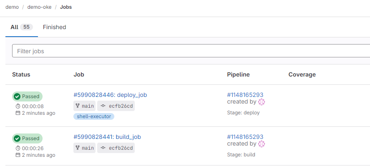Click commit icon in the build_job row
This screenshot has width=370, height=168.
[103, 148]
